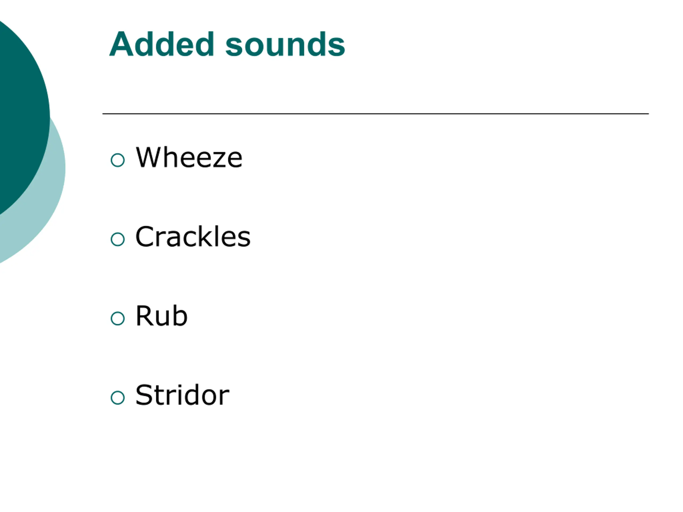Select the "Rub" list item text
683x512 pixels.
(x=161, y=315)
